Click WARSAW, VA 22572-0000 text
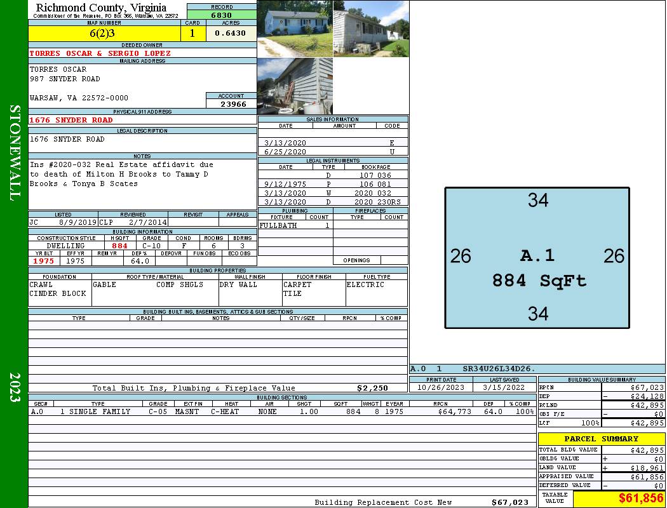 [79, 98]
